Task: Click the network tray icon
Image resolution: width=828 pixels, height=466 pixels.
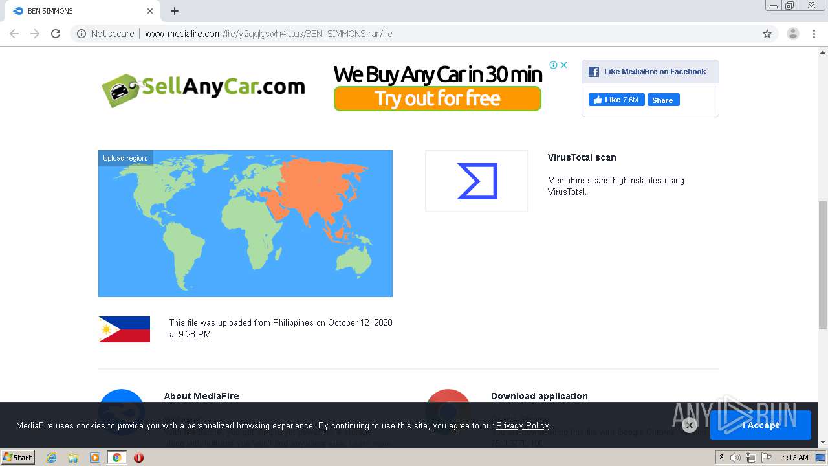Action: click(750, 458)
